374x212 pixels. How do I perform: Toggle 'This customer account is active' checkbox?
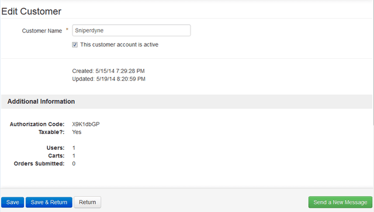(x=75, y=45)
